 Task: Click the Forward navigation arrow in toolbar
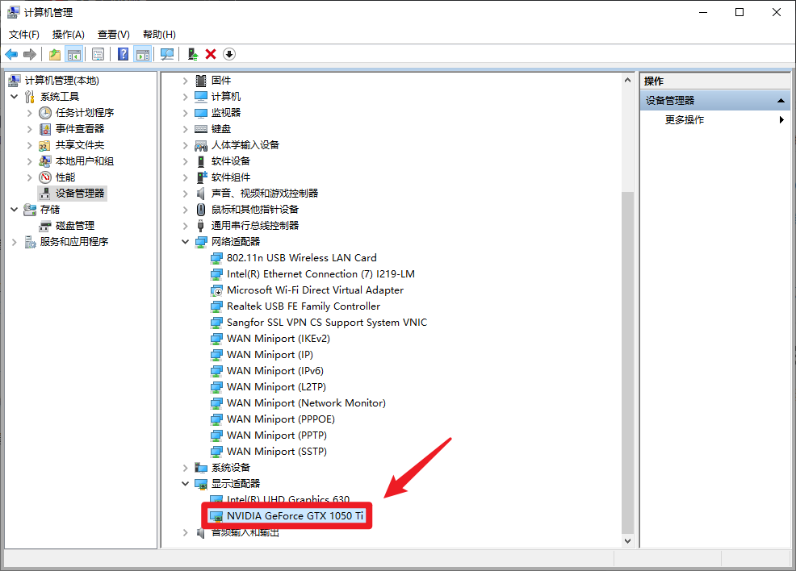pyautogui.click(x=31, y=54)
